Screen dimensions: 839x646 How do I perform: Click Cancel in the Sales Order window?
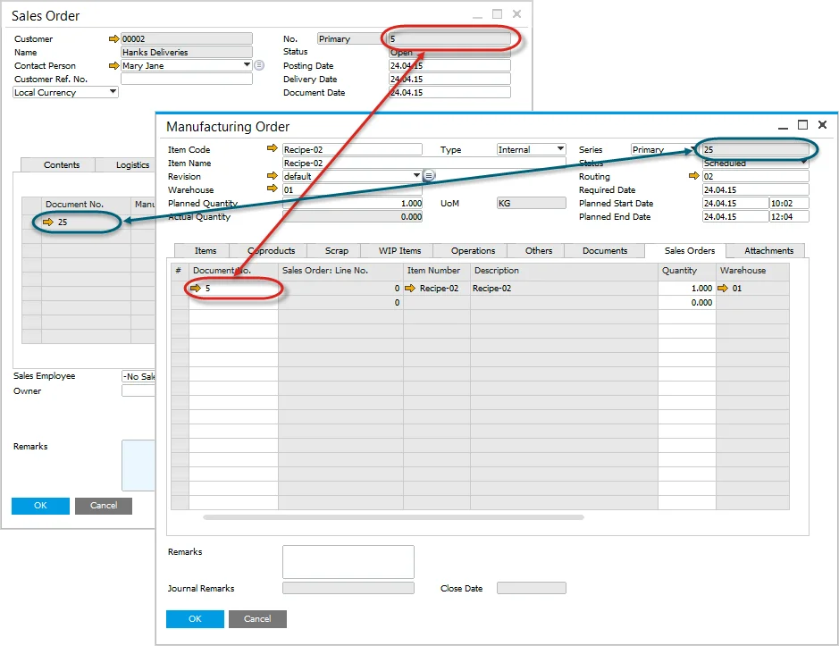(104, 506)
